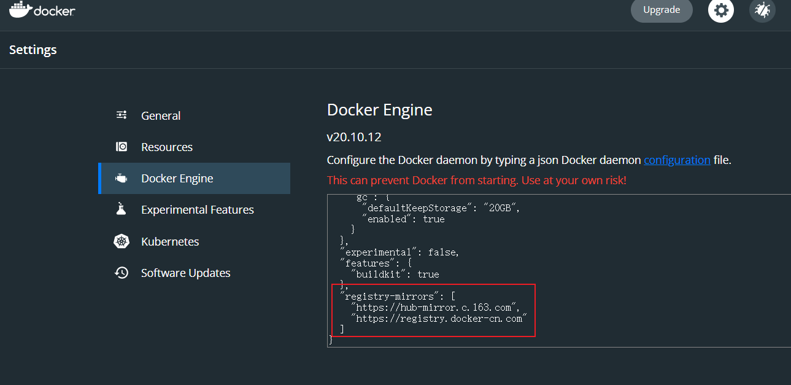Click the v20.10.12 version text

tap(354, 136)
